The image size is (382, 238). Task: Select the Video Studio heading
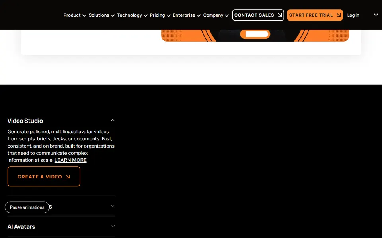(25, 121)
